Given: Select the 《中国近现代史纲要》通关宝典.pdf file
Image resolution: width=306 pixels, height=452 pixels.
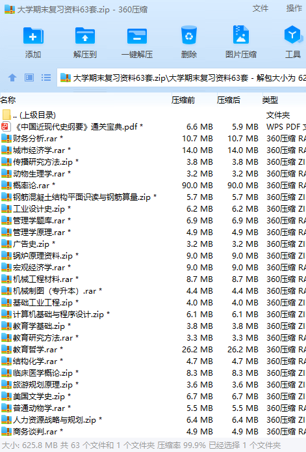Looking at the screenshot, I should 153,126.
